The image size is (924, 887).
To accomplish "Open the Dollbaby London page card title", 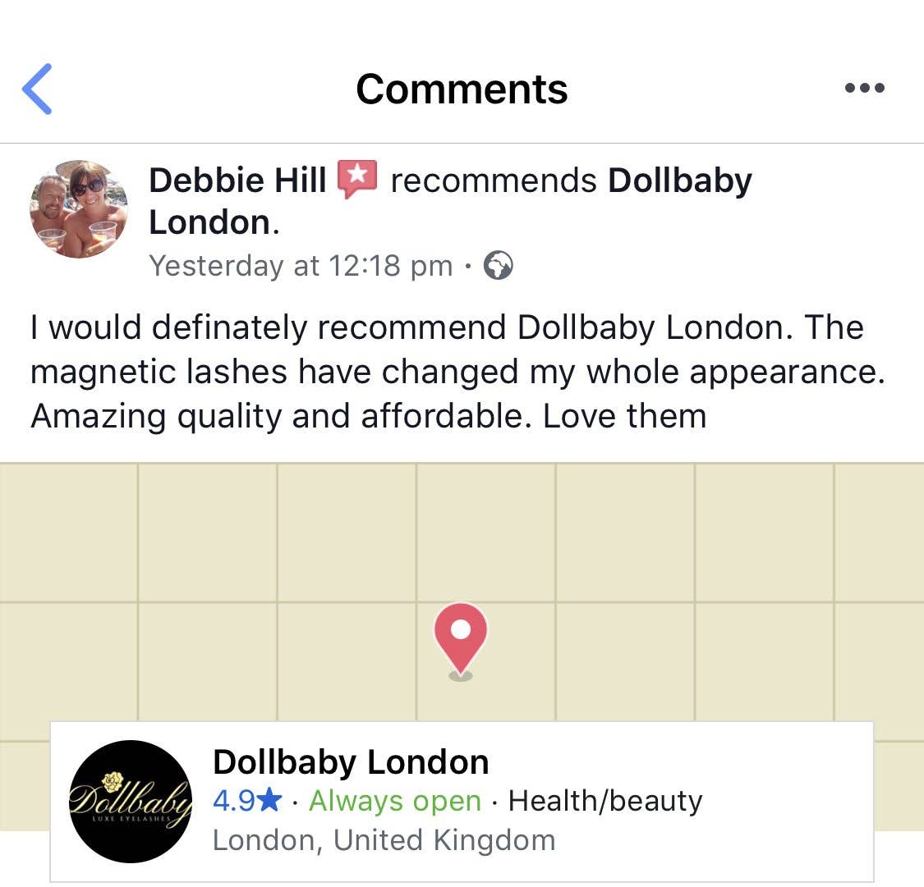I will pyautogui.click(x=351, y=761).
